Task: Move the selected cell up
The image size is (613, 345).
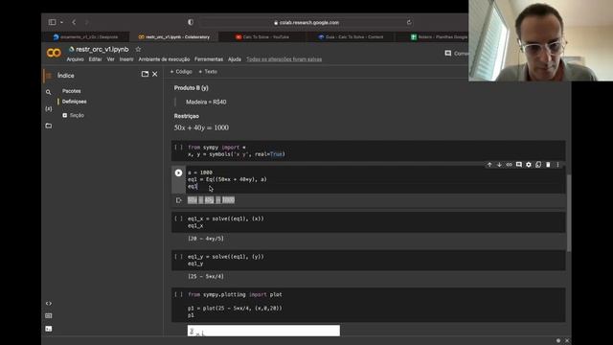Action: coord(489,165)
